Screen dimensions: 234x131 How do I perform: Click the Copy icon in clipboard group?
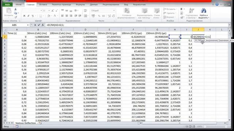[15, 13]
